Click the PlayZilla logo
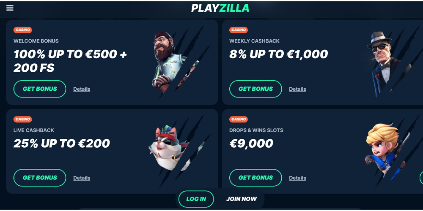Screen dimensions: 423x211 [220, 8]
